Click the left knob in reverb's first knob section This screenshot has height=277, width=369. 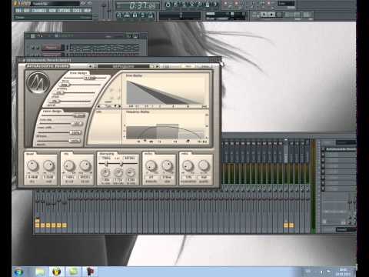point(32,165)
